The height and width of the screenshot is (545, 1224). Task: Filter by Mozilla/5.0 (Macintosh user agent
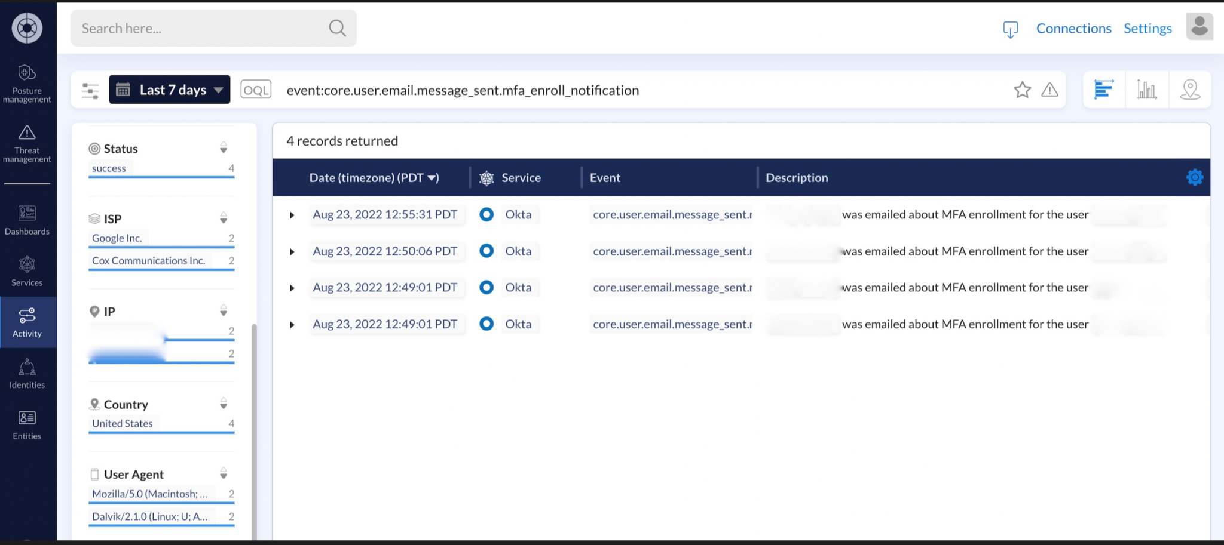pos(150,494)
